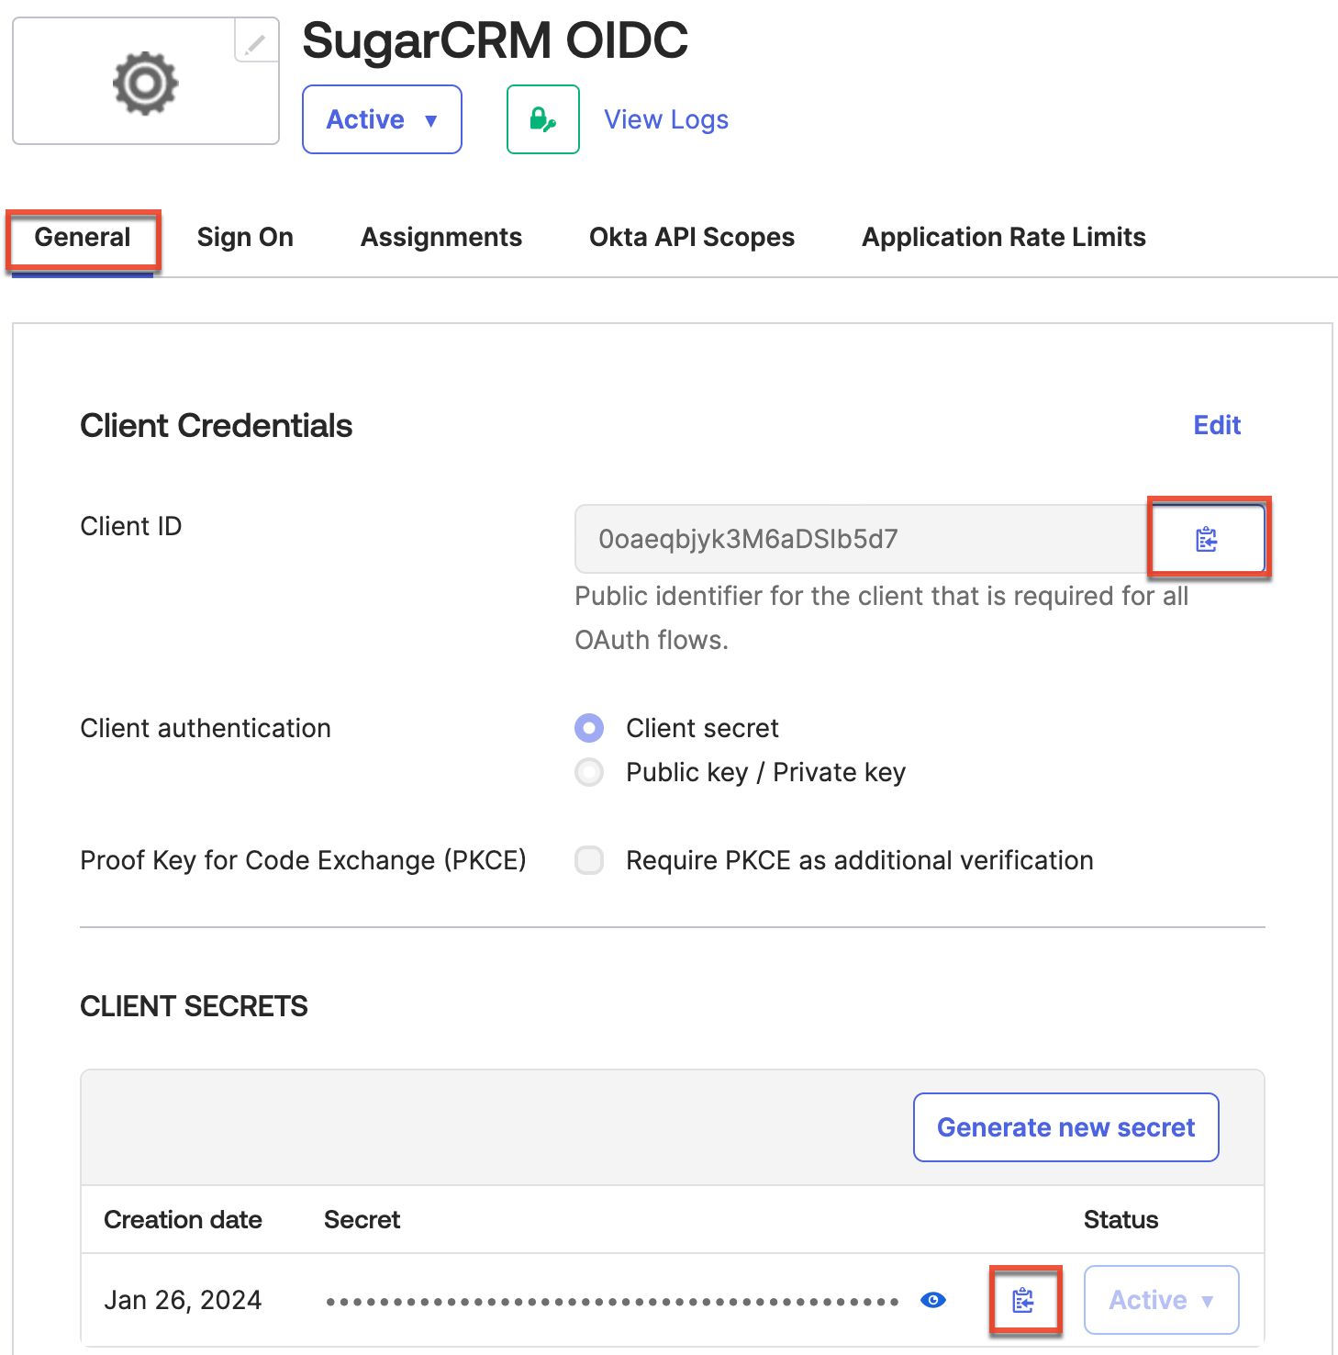Switch to the Sign On tab

[244, 237]
